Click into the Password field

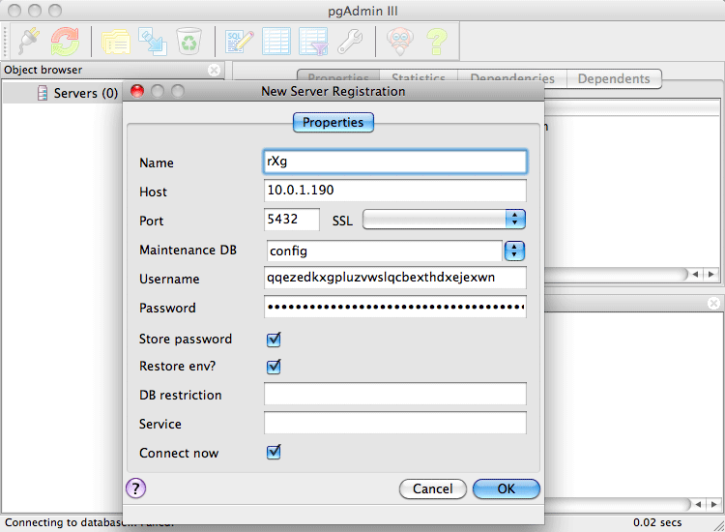click(394, 307)
